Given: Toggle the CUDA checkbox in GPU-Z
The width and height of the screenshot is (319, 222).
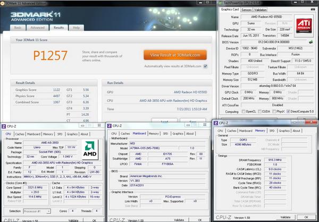Looking at the screenshot, I should click(x=260, y=112).
